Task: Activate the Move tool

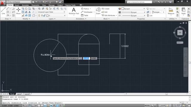Action: coord(19,11)
